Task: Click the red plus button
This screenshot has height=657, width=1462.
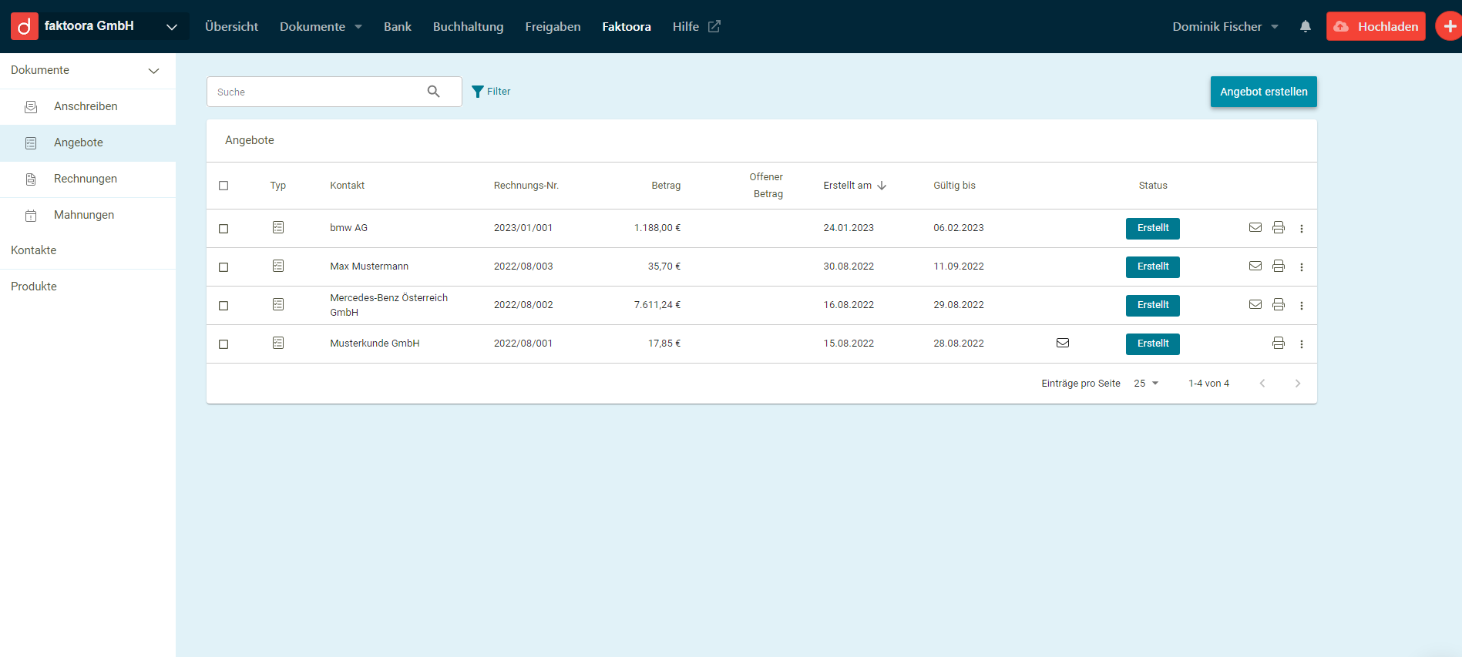Action: pos(1449,26)
